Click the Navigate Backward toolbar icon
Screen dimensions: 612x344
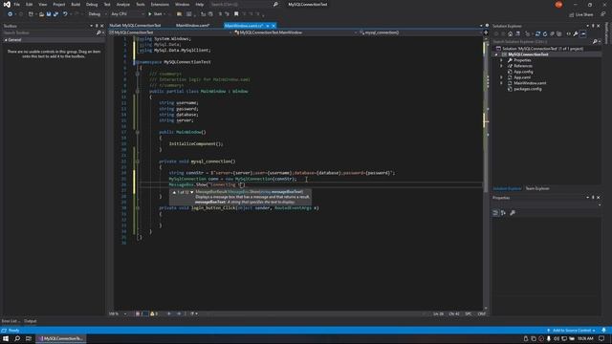[x=10, y=14]
